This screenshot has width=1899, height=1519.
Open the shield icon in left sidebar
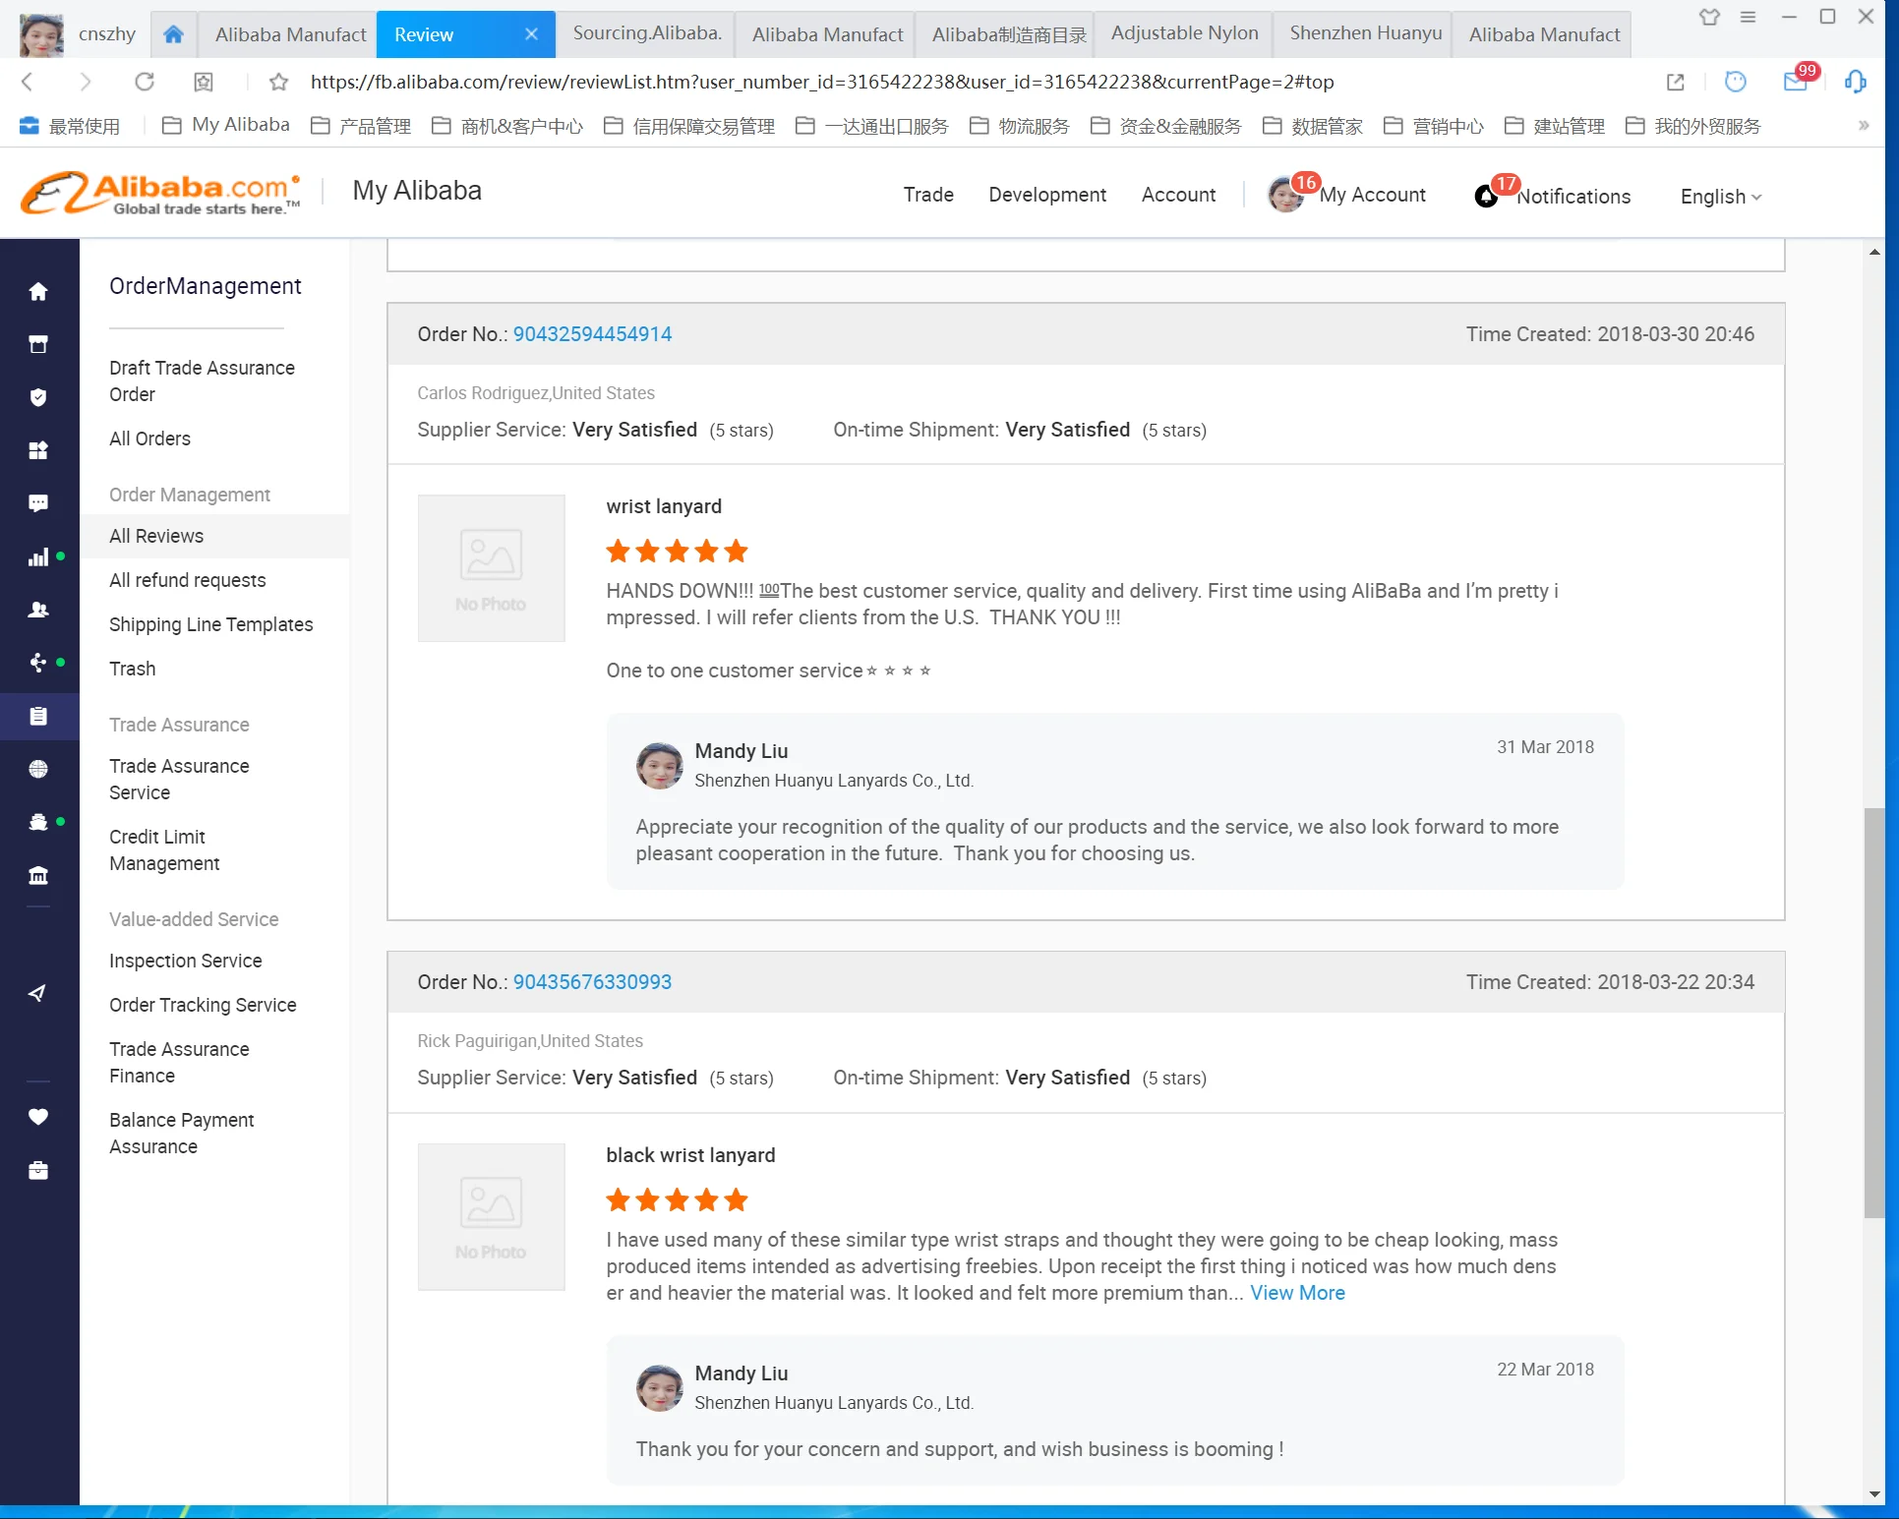(38, 397)
